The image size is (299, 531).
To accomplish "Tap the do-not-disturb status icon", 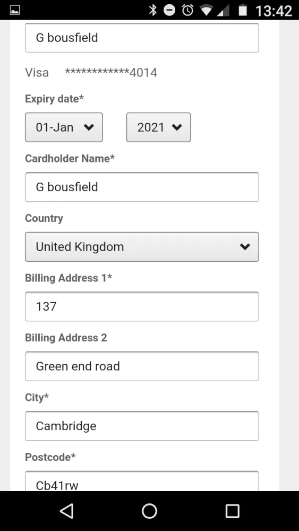I will (x=169, y=10).
